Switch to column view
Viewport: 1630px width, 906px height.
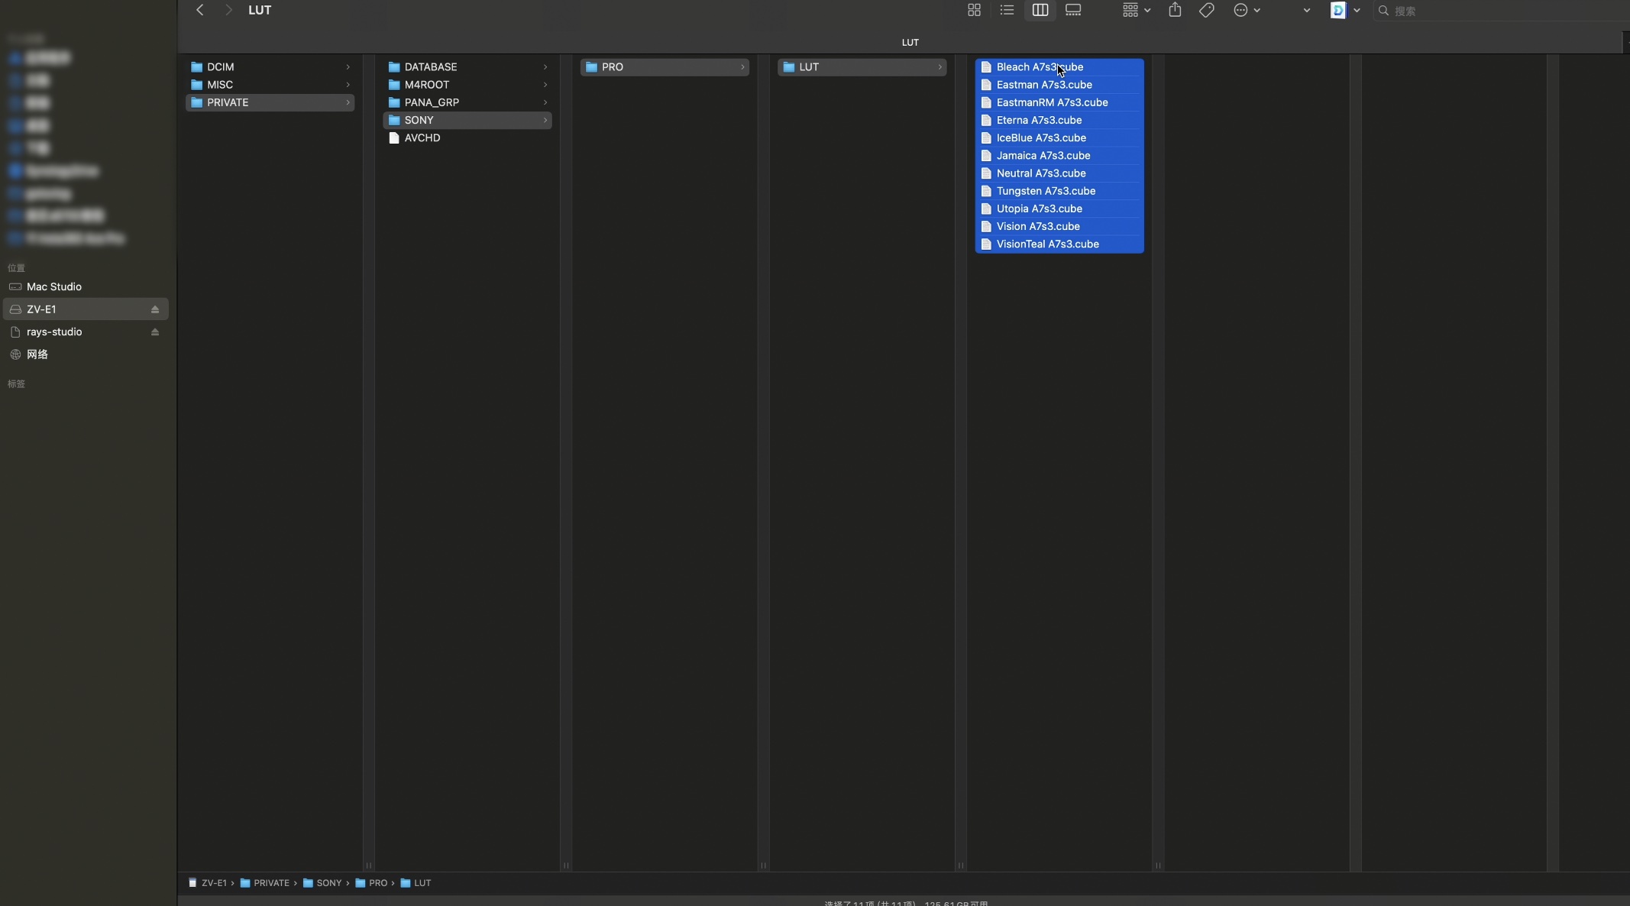1040,10
